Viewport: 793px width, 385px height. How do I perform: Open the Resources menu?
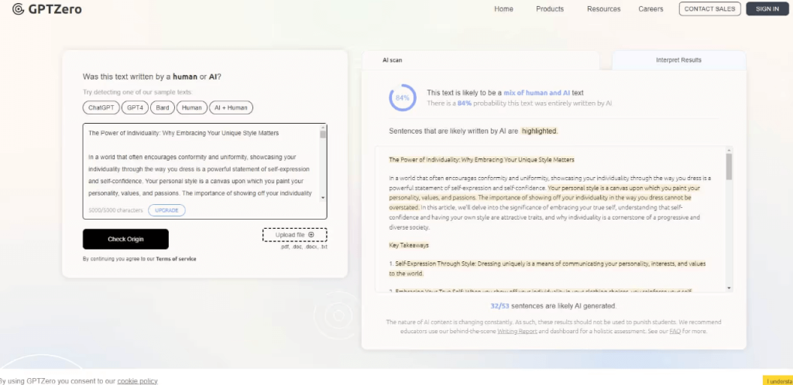[604, 9]
